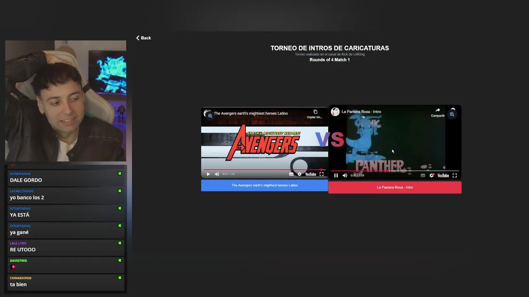Open La Pantera Rosa - Intro title link
Image resolution: width=529 pixels, height=297 pixels.
(x=361, y=112)
